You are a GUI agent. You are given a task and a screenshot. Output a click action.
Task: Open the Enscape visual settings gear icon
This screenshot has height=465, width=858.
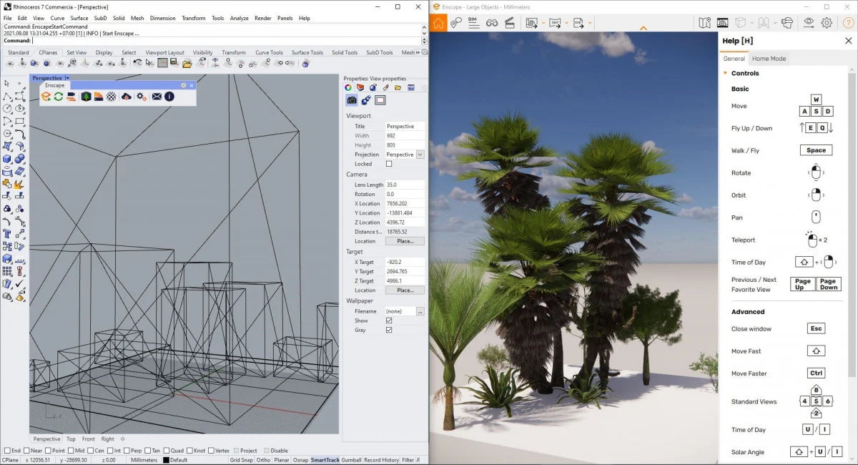826,23
